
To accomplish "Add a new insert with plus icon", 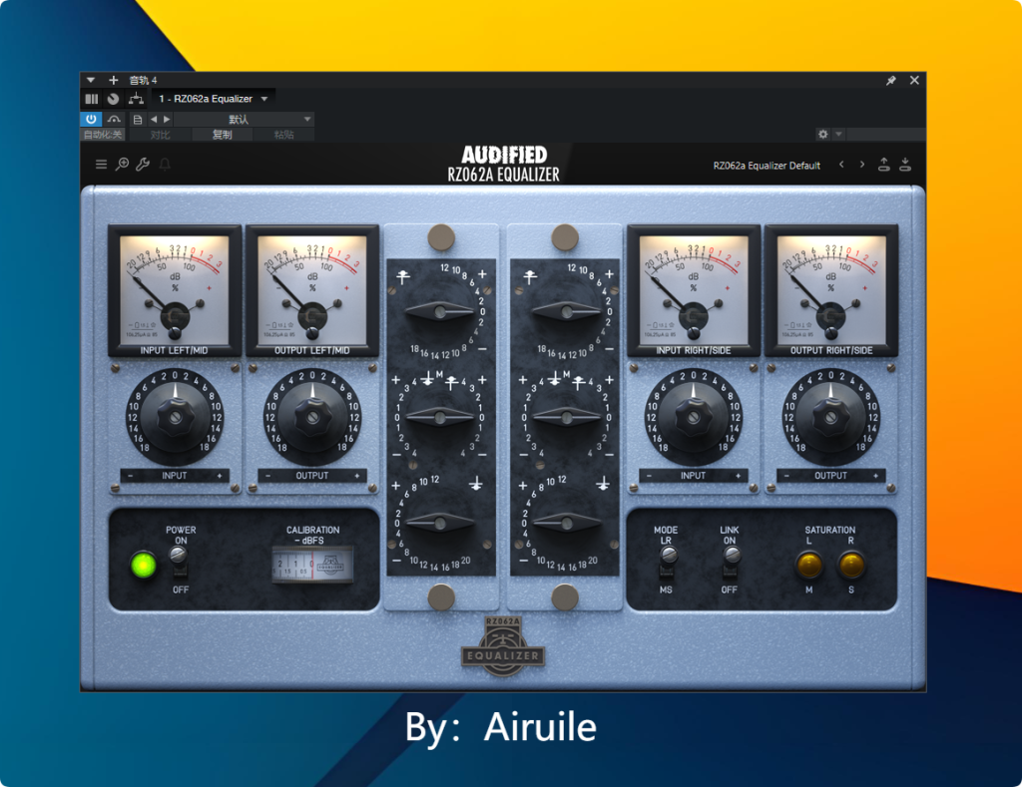I will click(114, 80).
